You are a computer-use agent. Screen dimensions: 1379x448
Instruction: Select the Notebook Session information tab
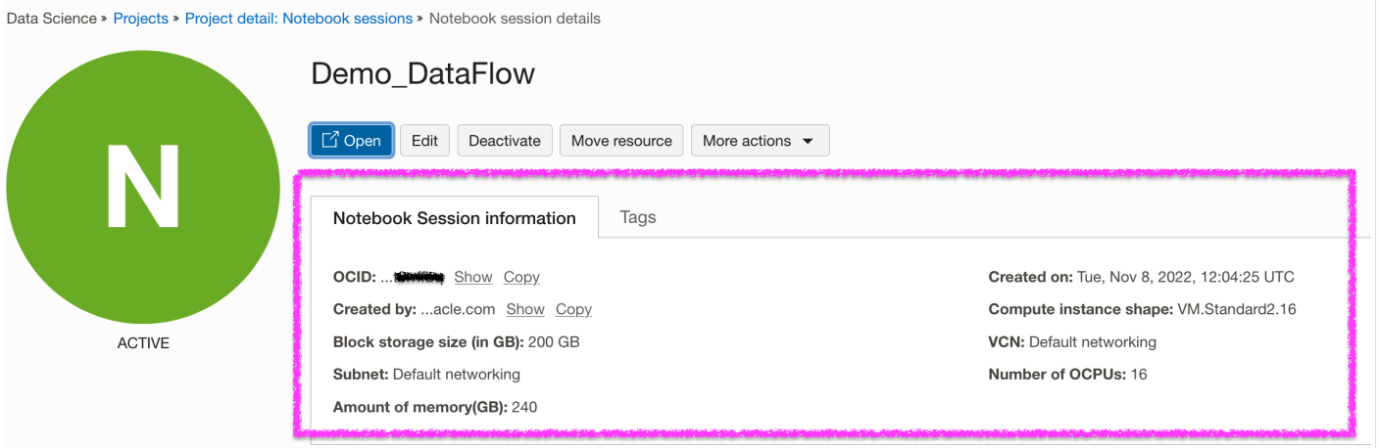click(x=454, y=218)
